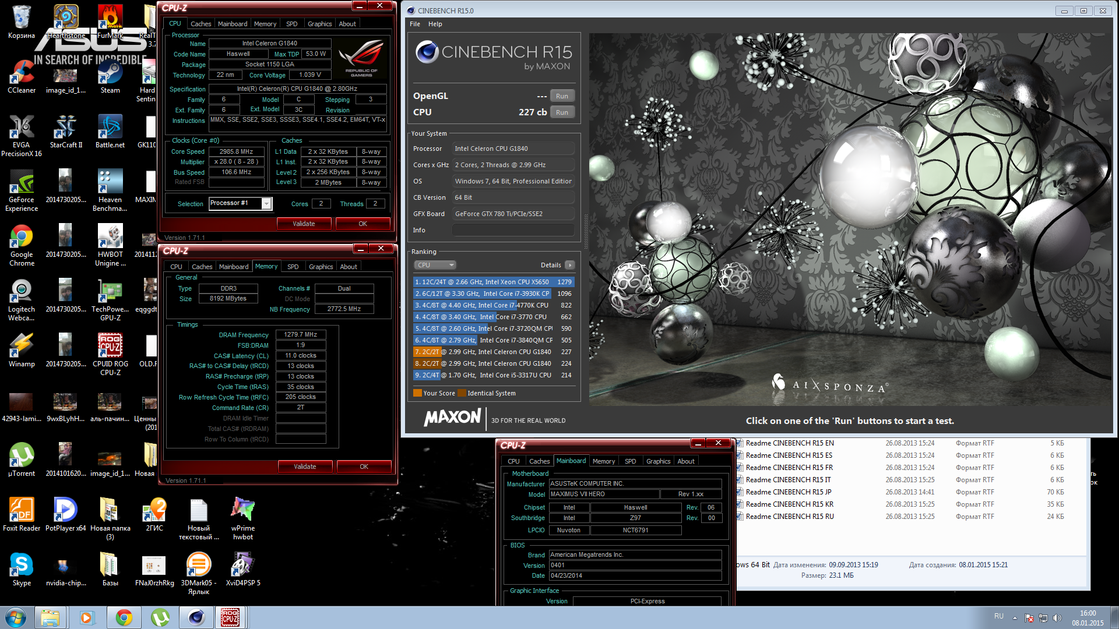Viewport: 1119px width, 629px height.
Task: Show hidden system tray icons arrow
Action: point(1015,618)
